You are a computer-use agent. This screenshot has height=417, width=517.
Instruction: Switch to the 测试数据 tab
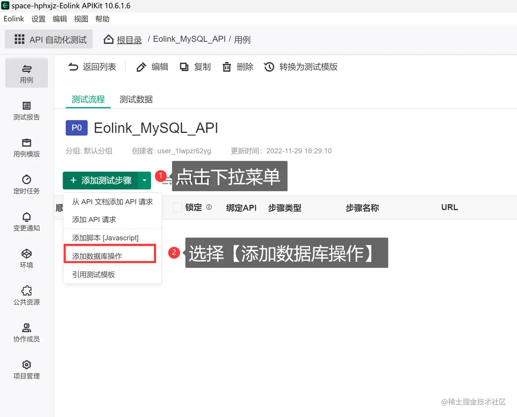pos(136,99)
